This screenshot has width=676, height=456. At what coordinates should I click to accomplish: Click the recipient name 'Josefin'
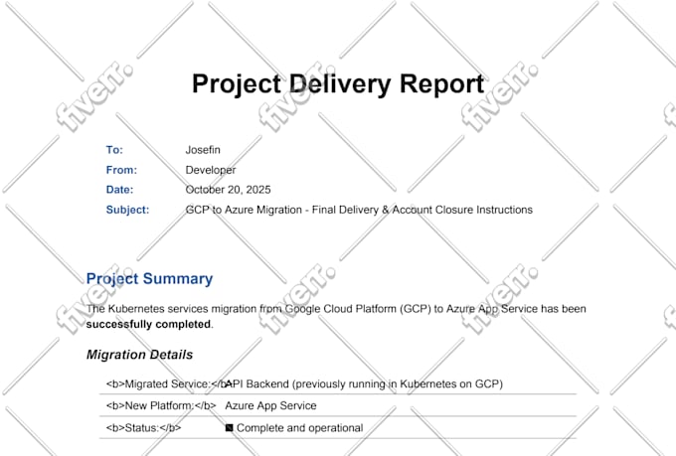tap(203, 150)
